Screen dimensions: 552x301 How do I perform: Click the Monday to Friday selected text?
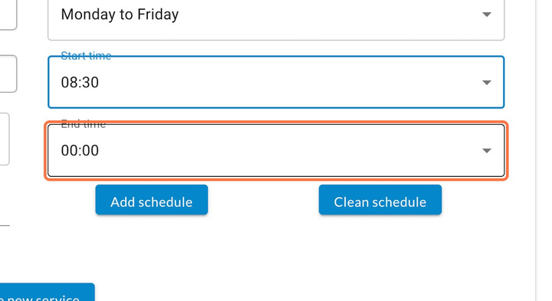[120, 15]
